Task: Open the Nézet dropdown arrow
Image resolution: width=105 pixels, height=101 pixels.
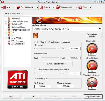Action: click(14, 7)
